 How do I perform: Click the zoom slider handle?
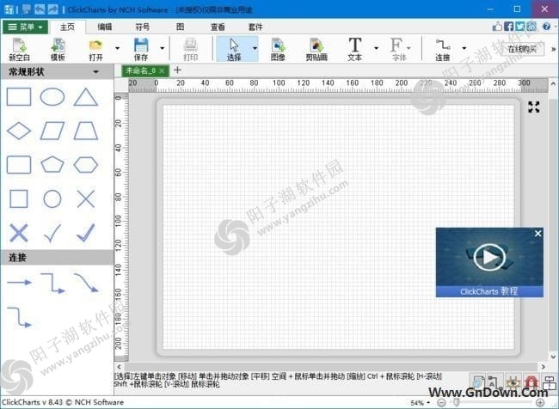tap(457, 403)
